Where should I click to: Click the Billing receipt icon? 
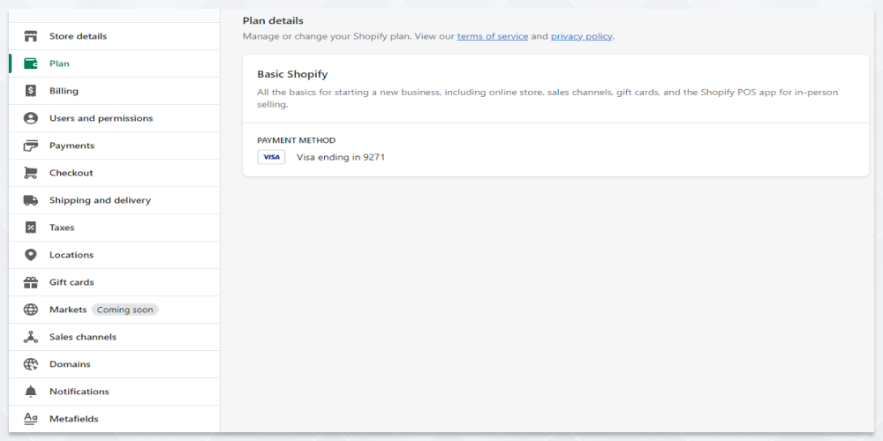[30, 91]
